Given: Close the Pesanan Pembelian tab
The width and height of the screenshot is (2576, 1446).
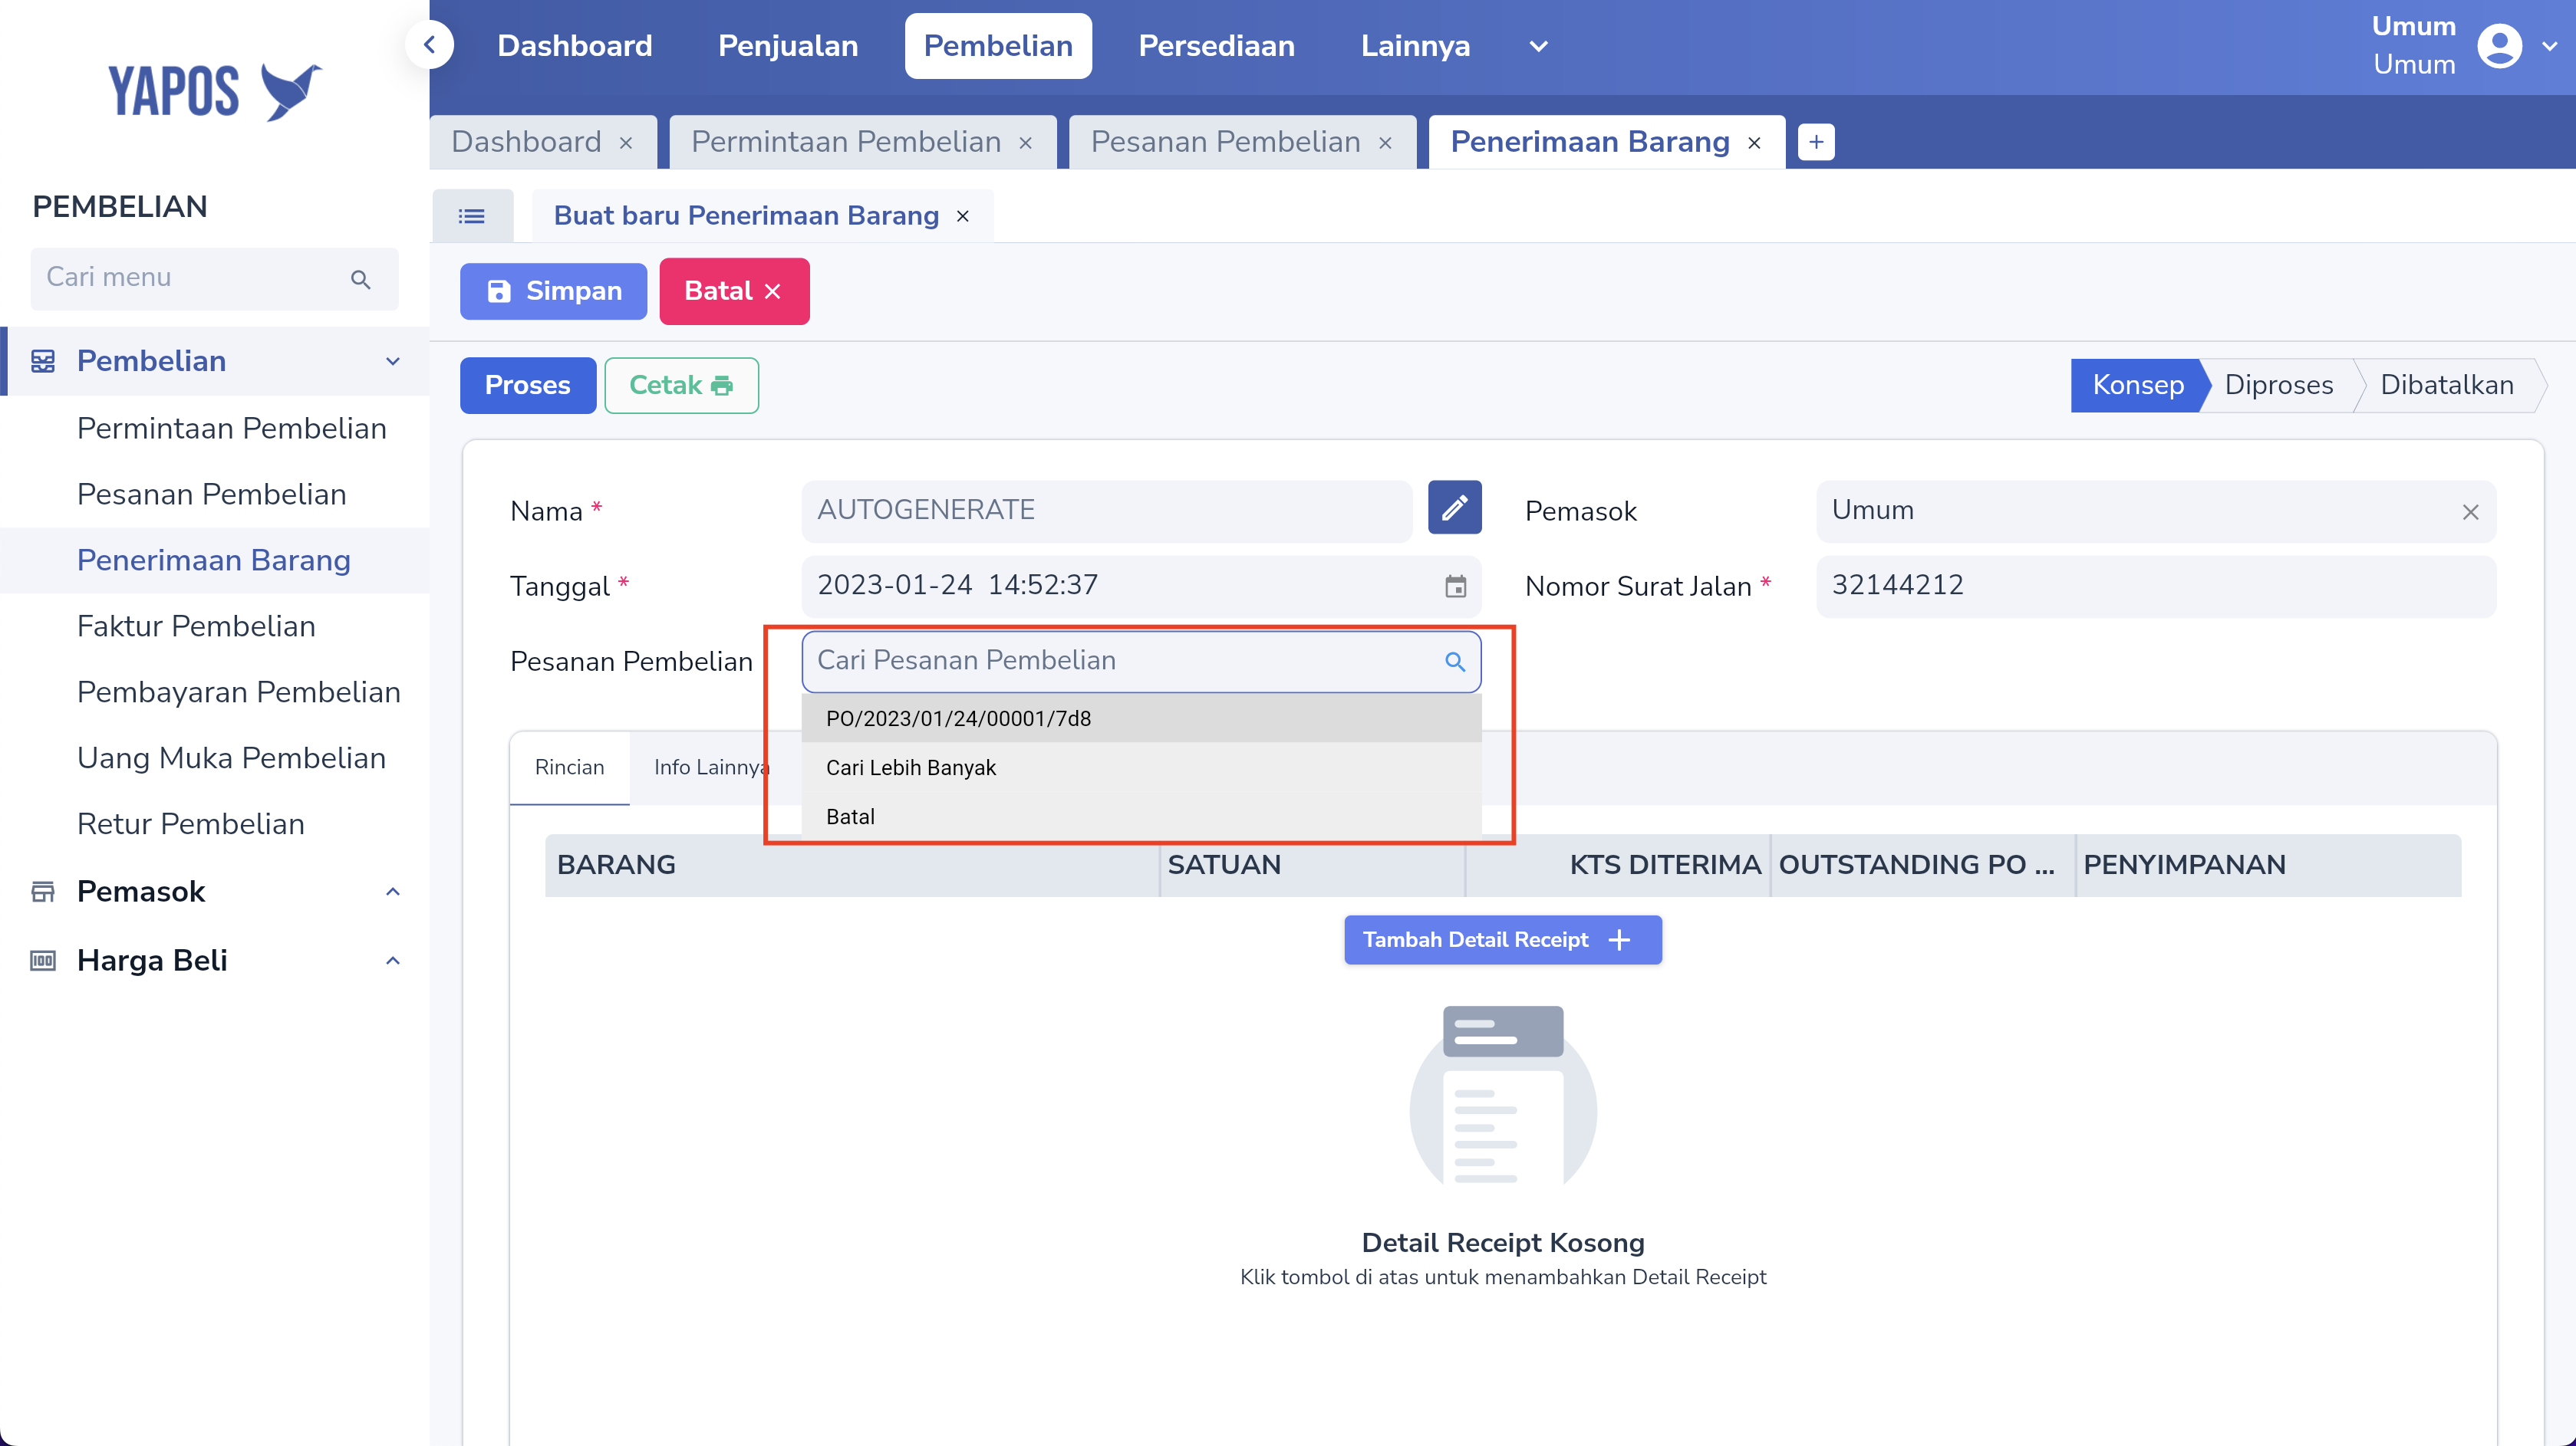Looking at the screenshot, I should click(x=1386, y=143).
